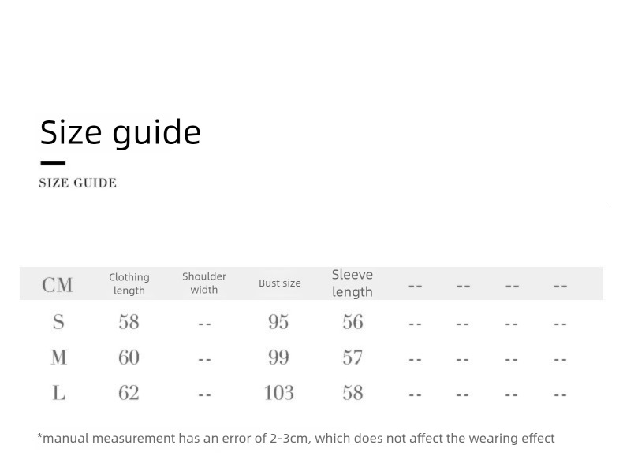Click sleeve length value 57
Viewport: 623px width, 474px height.
(x=353, y=357)
